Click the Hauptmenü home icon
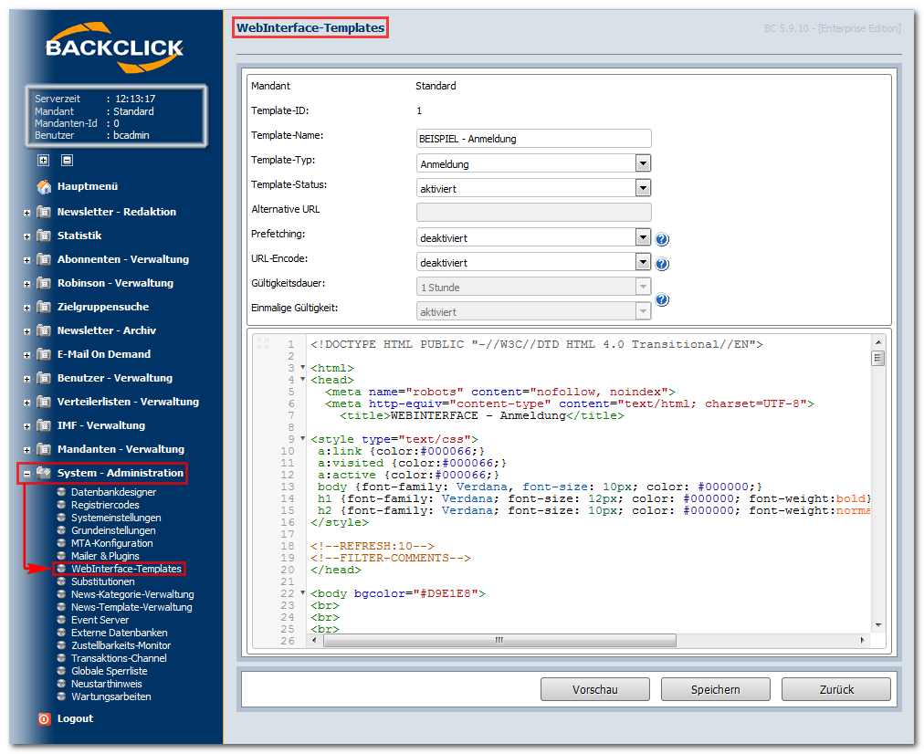Image resolution: width=924 pixels, height=754 pixels. pos(44,187)
